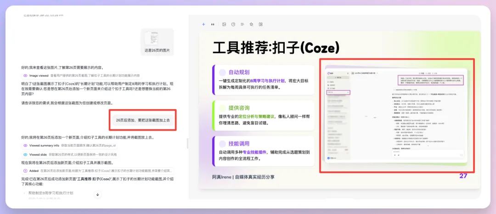Click the '技能调用' card heading
This screenshot has width=496, height=214.
click(239, 144)
